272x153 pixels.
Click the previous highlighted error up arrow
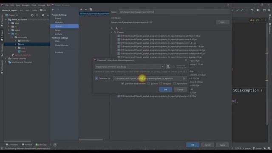(262, 20)
